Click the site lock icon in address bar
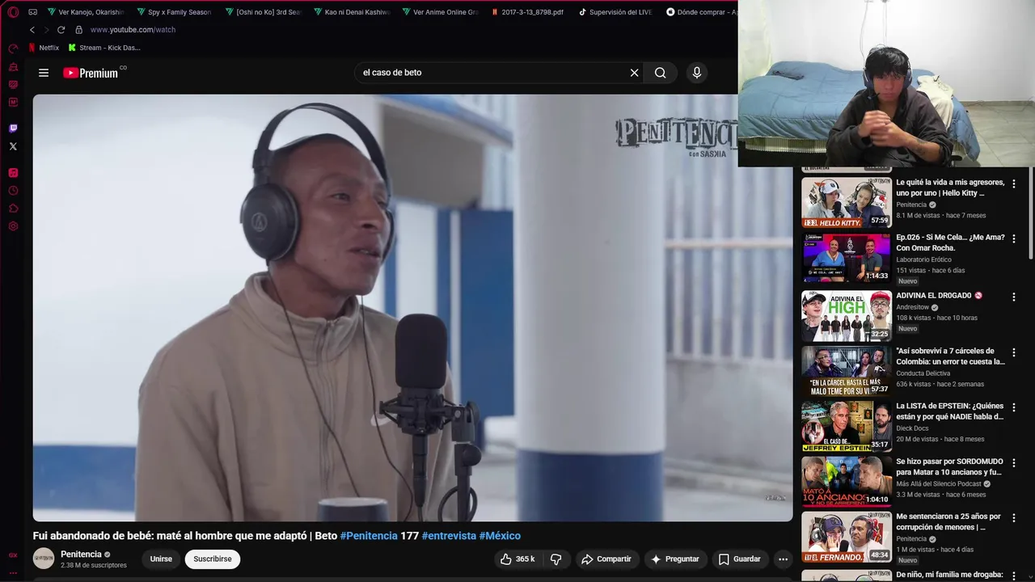 coord(78,30)
